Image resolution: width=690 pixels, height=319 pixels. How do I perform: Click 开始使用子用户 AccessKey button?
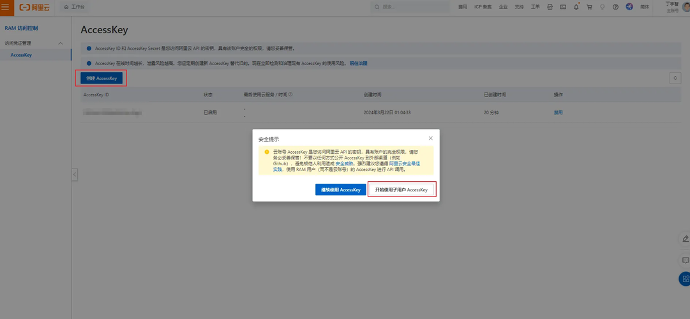coord(401,189)
